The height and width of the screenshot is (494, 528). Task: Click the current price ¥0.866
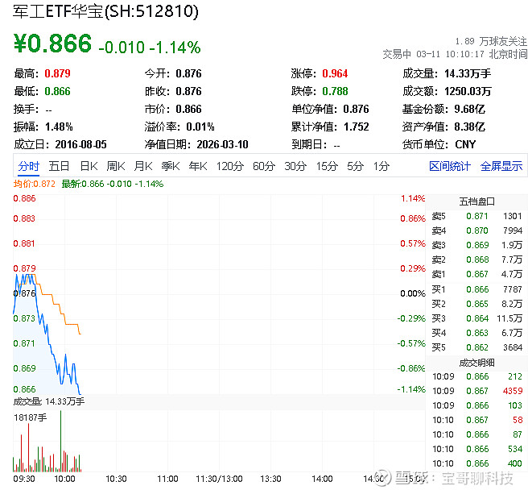(x=52, y=44)
